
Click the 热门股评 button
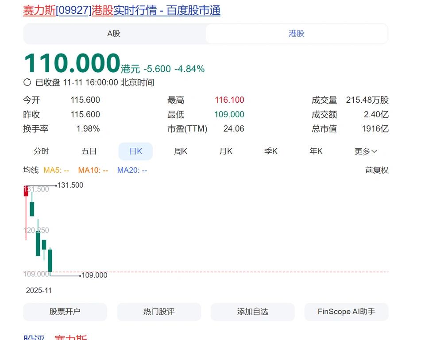click(x=158, y=312)
